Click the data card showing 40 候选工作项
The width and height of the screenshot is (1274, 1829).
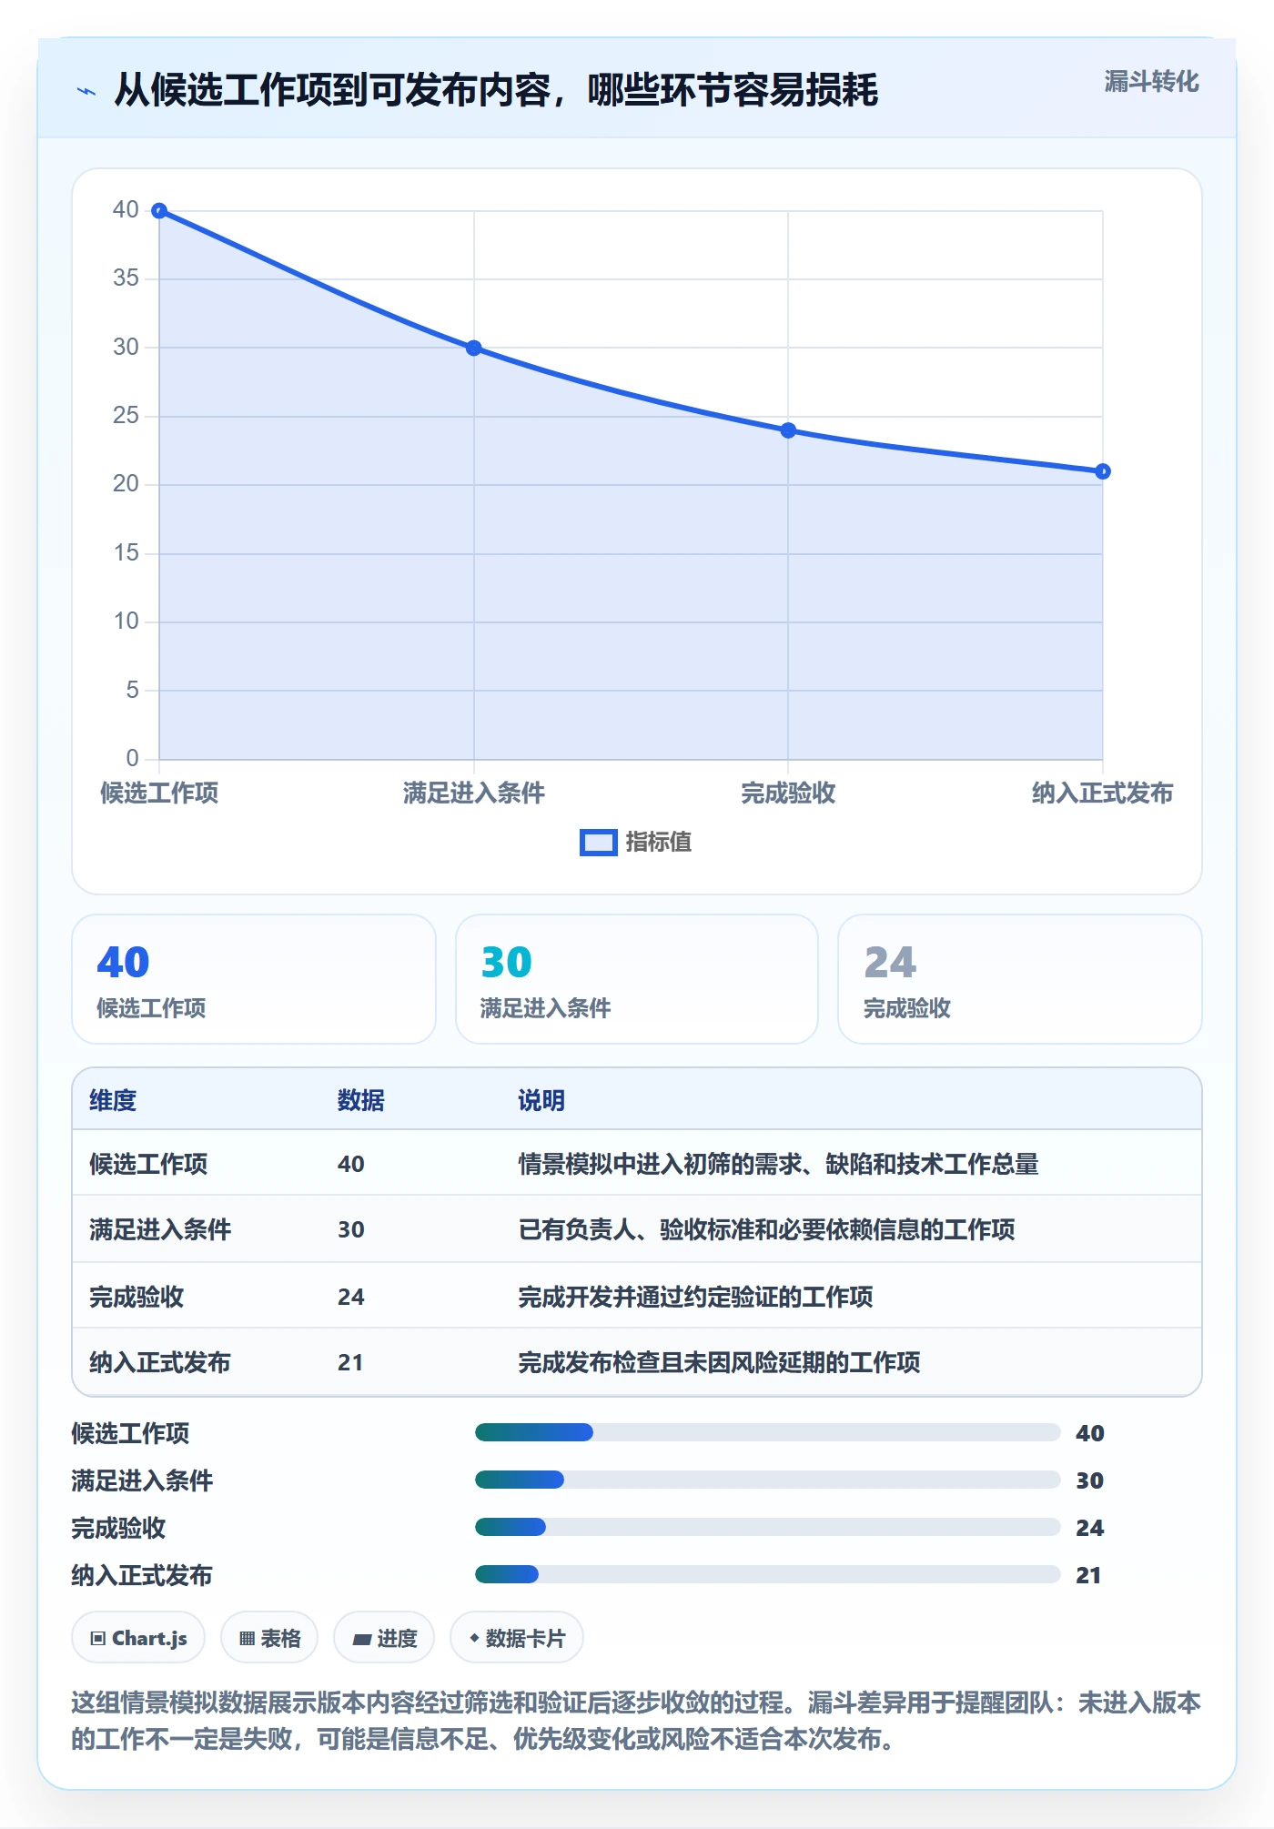(254, 979)
